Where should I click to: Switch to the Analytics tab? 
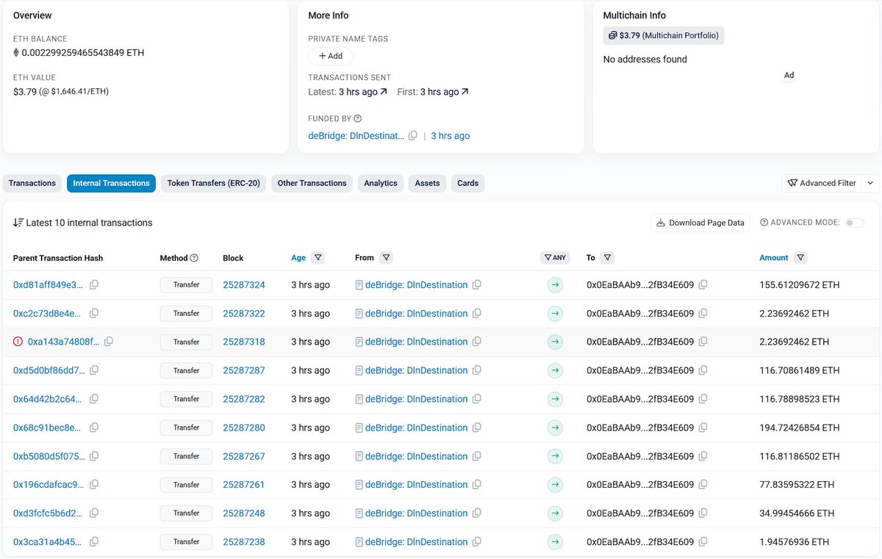(x=381, y=183)
